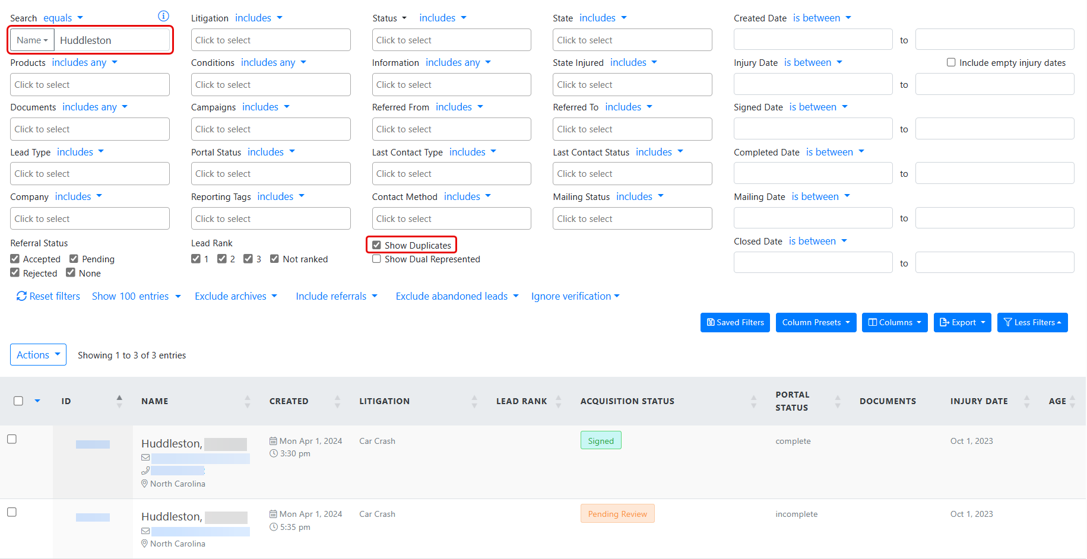Expand the Show 100 entries dropdown
1087x559 pixels.
tap(136, 296)
